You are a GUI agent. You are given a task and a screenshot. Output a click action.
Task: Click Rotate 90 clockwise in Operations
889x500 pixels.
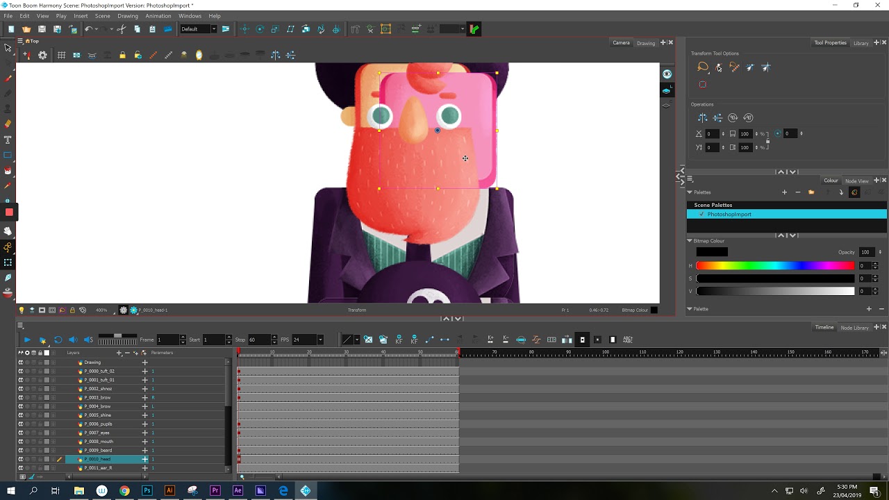pyautogui.click(x=733, y=117)
